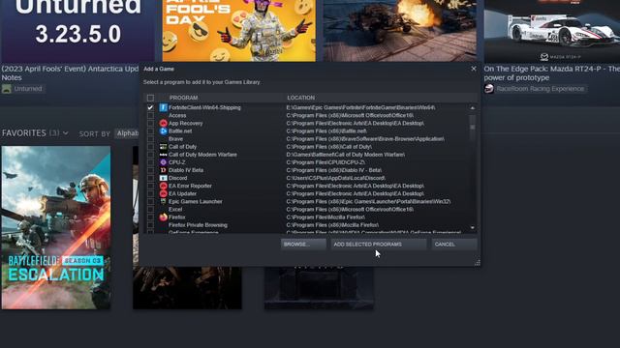
Task: Click the Battle.net logo icon
Action: click(x=163, y=131)
